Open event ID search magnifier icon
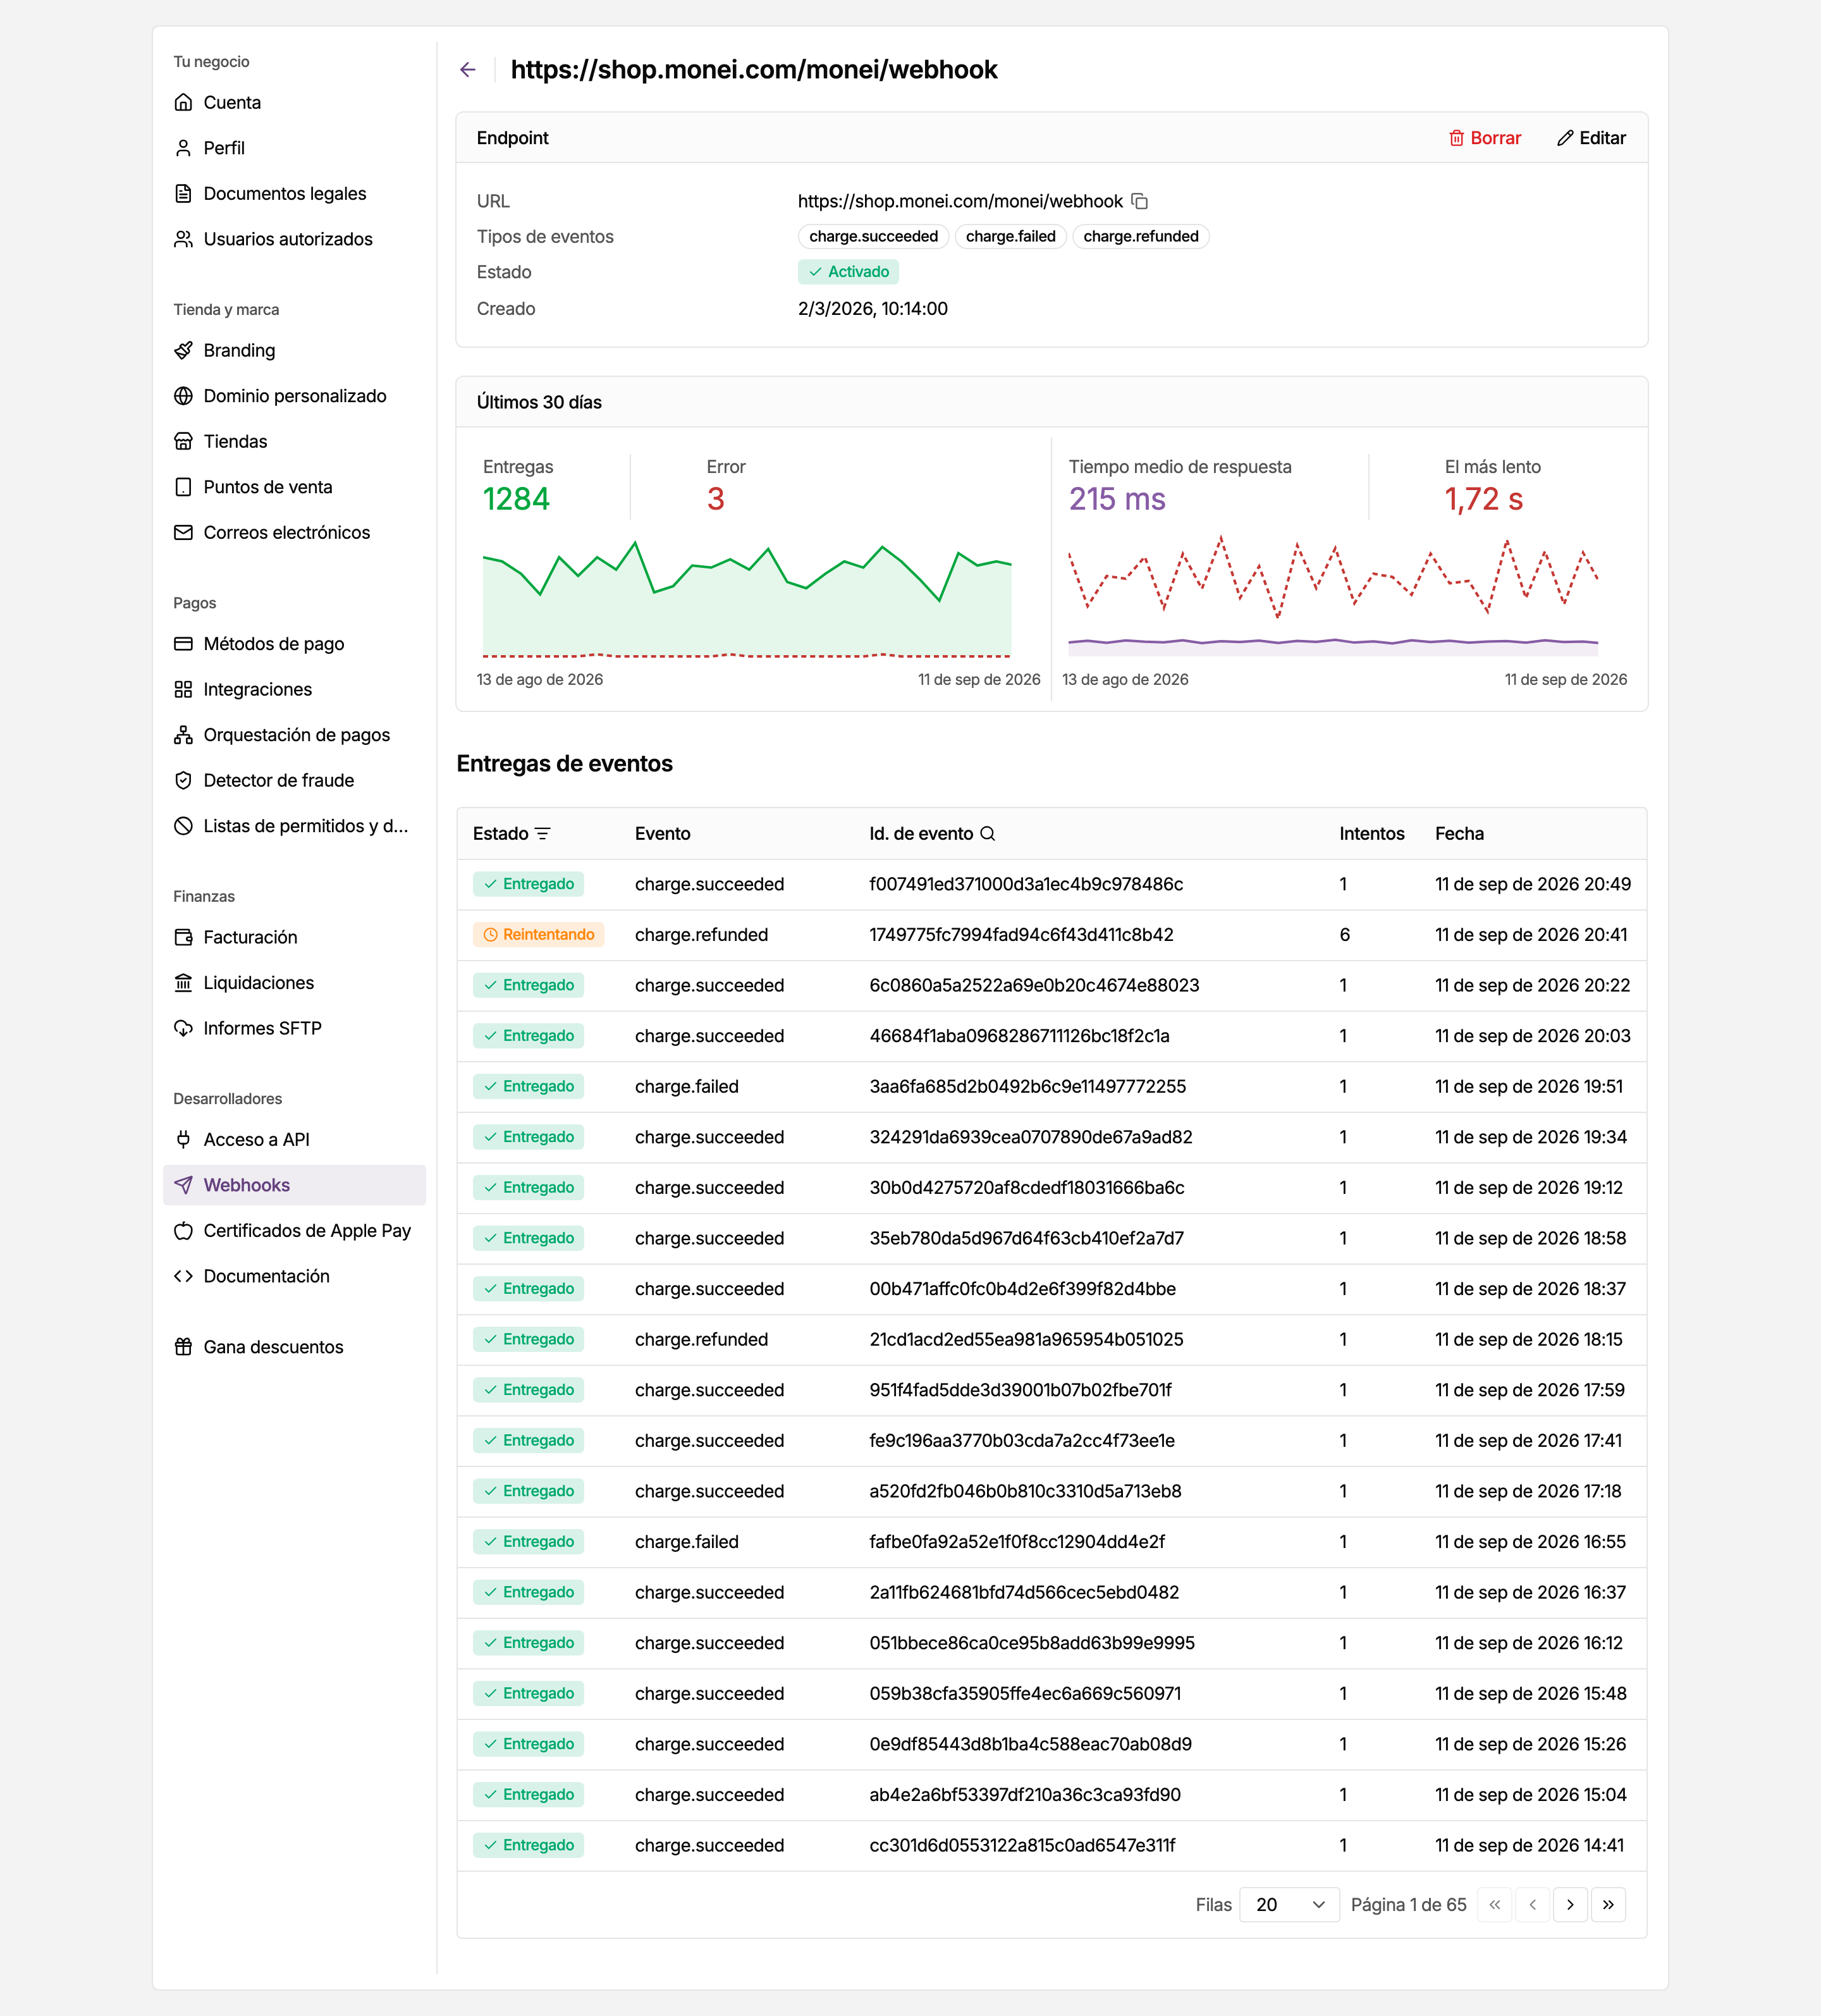 [x=987, y=834]
